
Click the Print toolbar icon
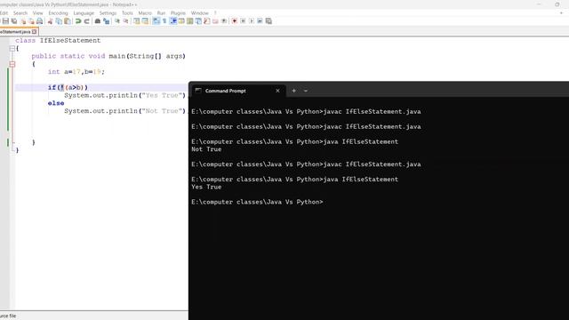click(39, 21)
